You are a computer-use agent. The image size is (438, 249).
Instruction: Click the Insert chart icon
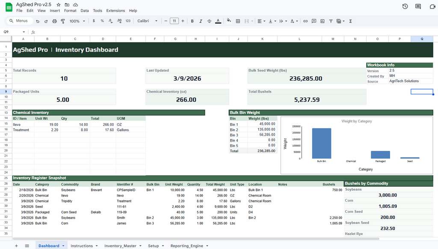click(x=322, y=20)
